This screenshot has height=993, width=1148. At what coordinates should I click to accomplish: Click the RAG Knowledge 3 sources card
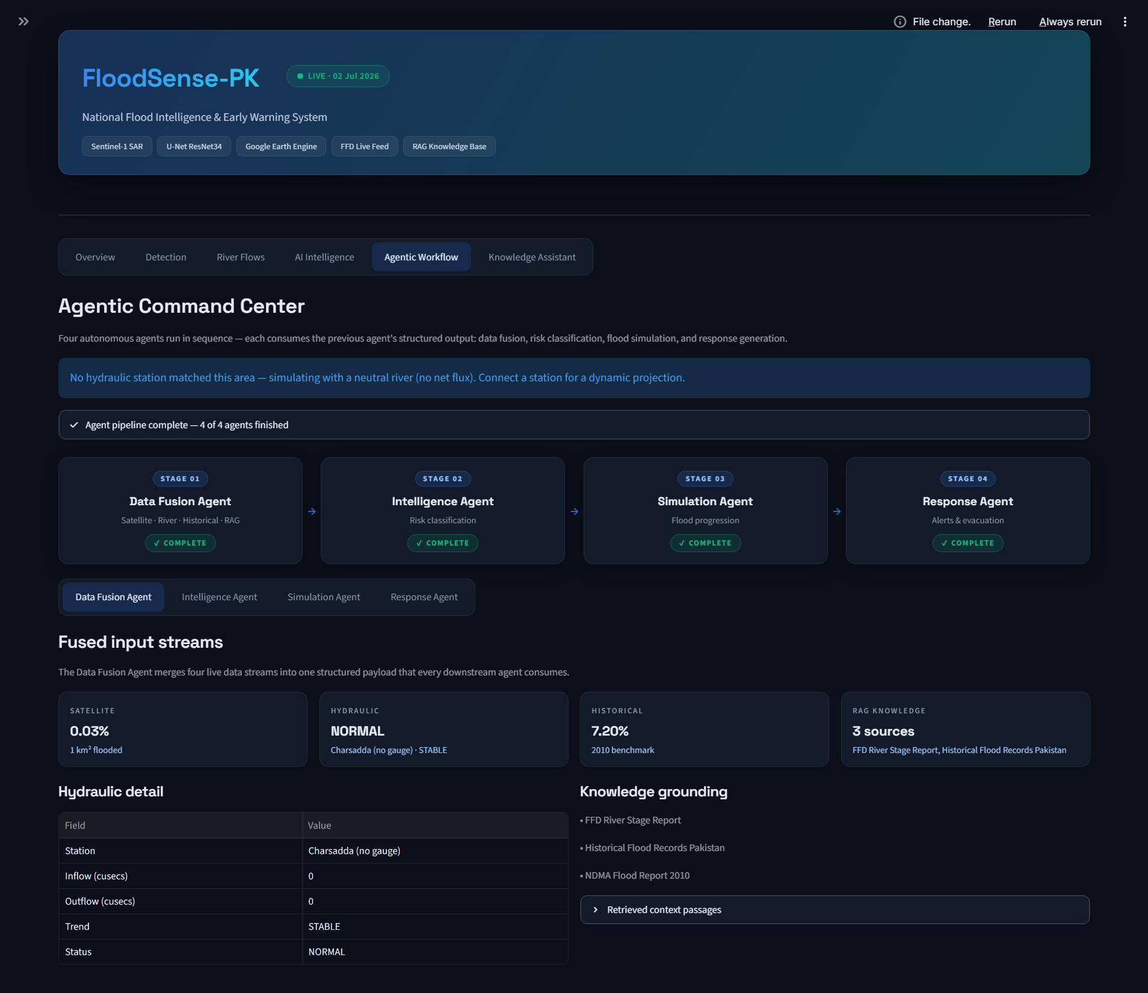(965, 729)
